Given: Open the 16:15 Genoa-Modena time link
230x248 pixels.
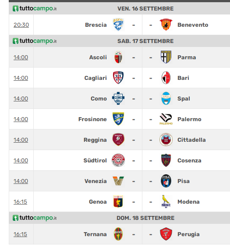Looking at the screenshot, I should (x=20, y=201).
